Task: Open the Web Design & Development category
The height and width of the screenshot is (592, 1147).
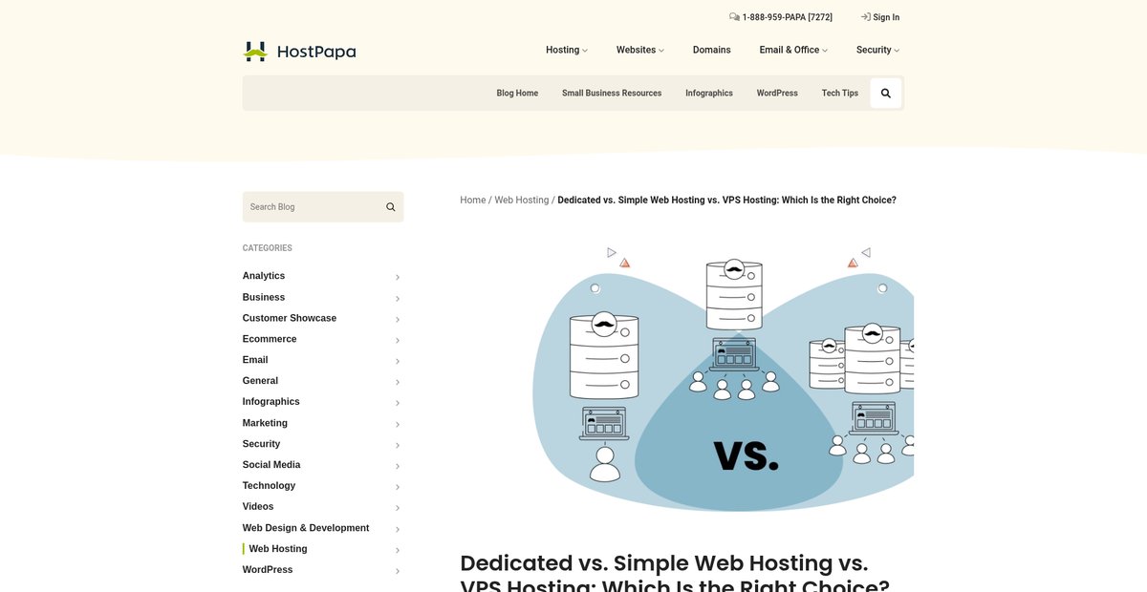Action: coord(306,528)
